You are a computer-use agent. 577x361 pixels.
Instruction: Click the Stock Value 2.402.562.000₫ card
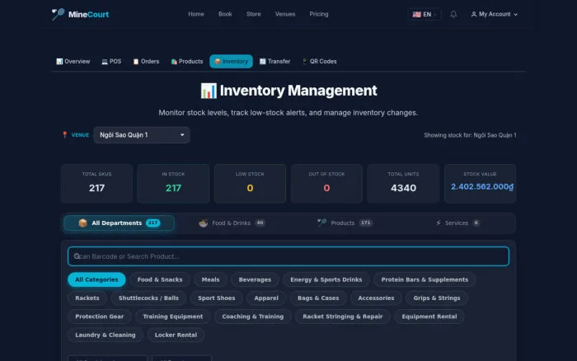click(480, 183)
